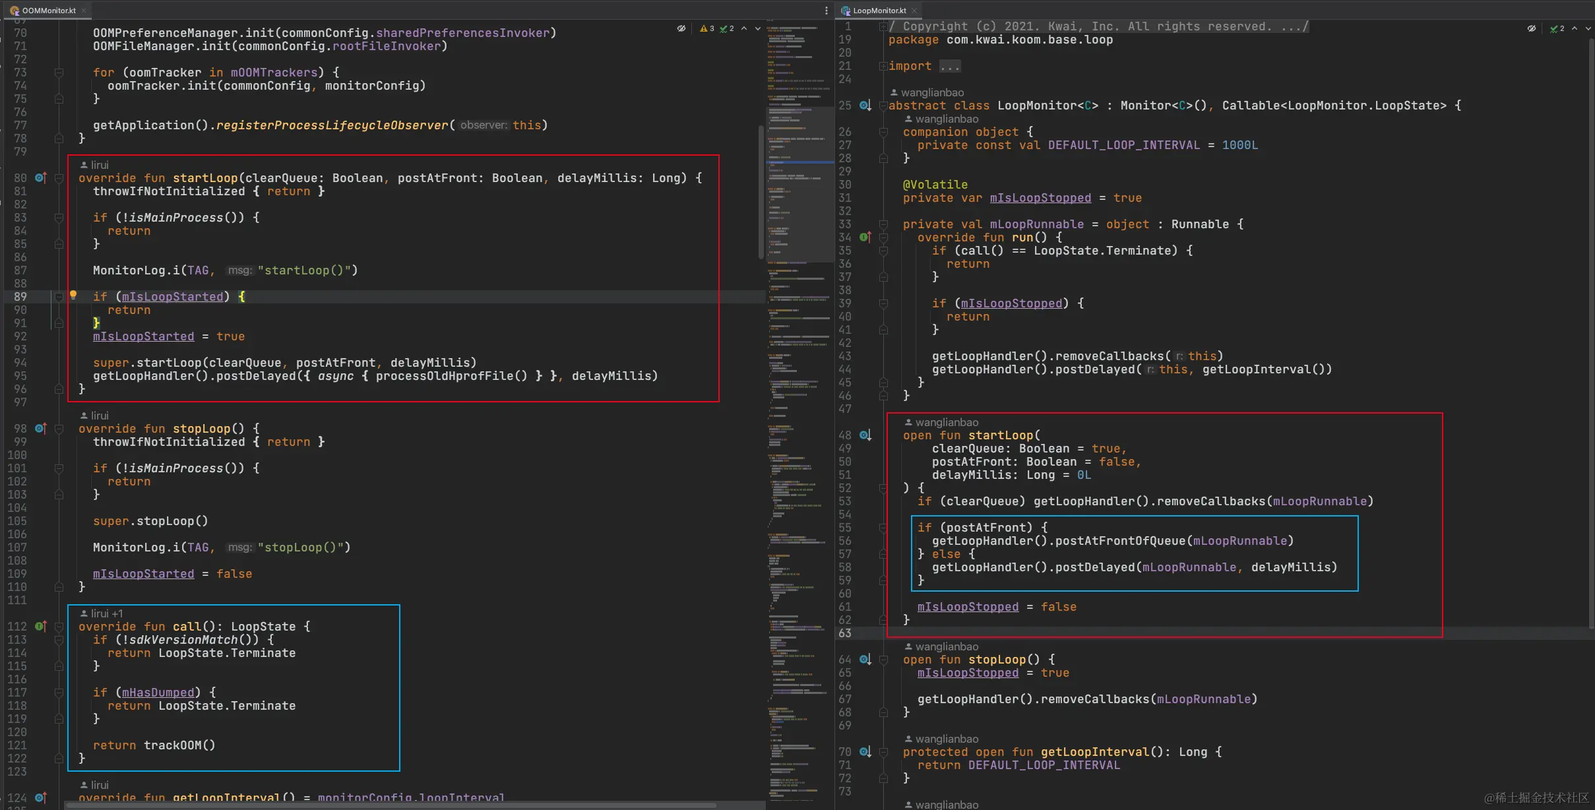
Task: Click Kotlin file icon on OOMMonitor.kt tab
Action: point(15,11)
